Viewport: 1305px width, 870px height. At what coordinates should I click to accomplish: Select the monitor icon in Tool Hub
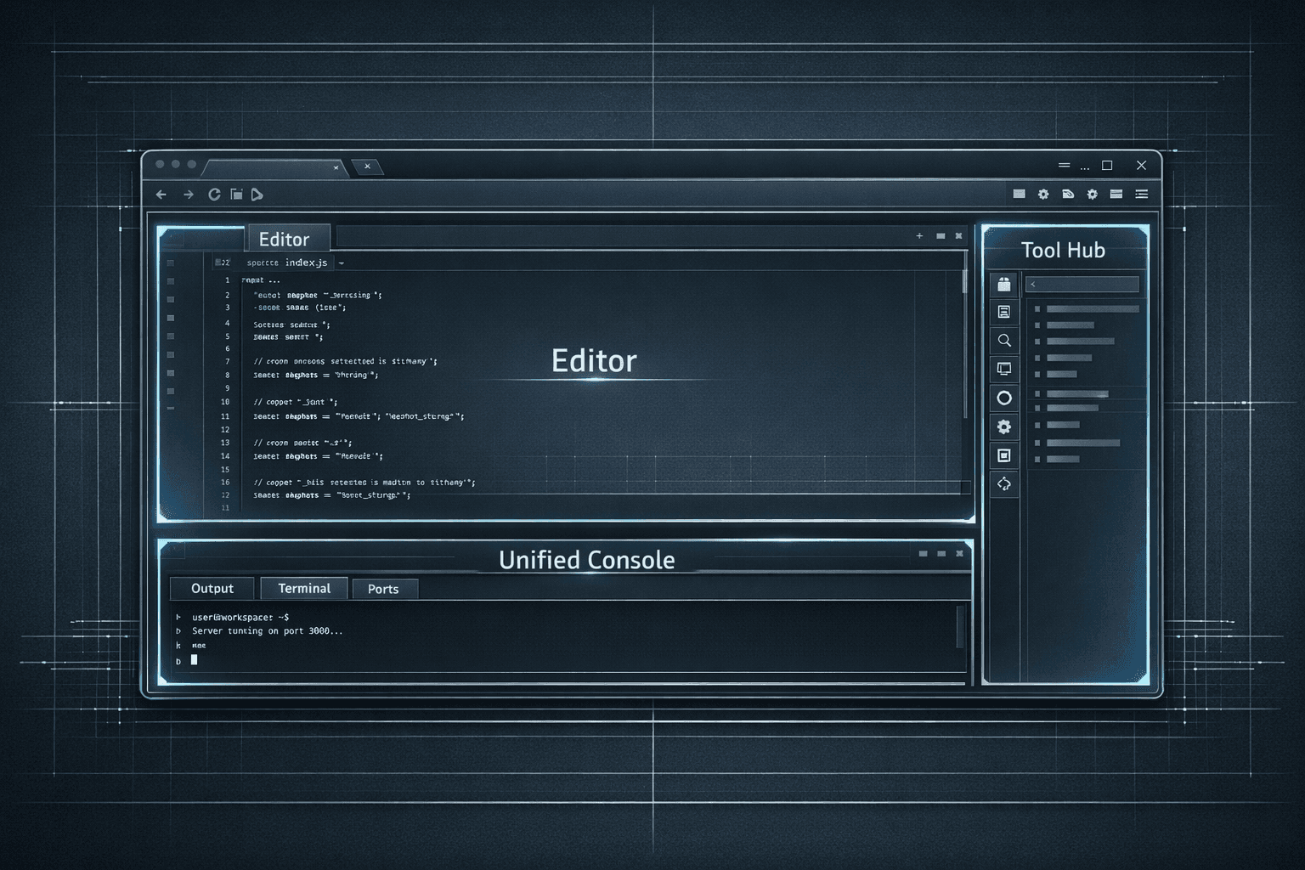tap(1004, 369)
